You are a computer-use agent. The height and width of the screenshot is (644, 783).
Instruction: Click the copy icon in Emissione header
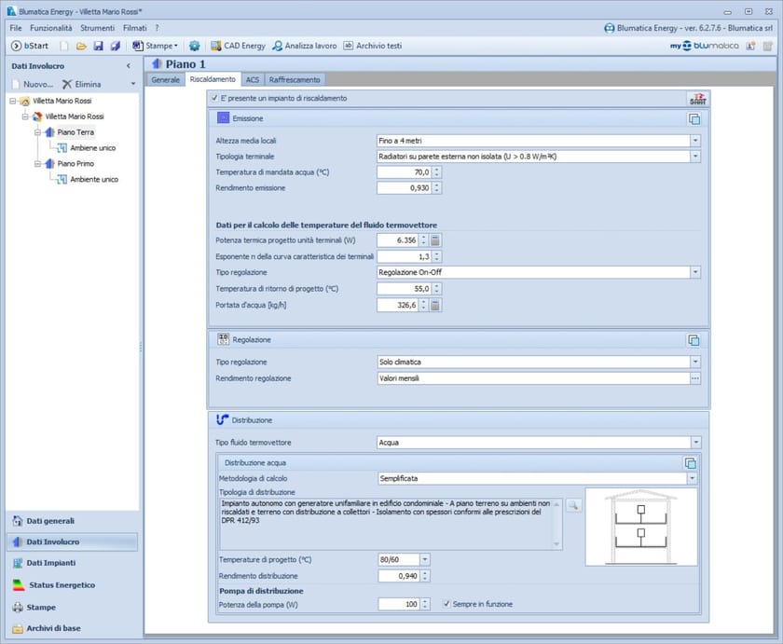pyautogui.click(x=694, y=118)
